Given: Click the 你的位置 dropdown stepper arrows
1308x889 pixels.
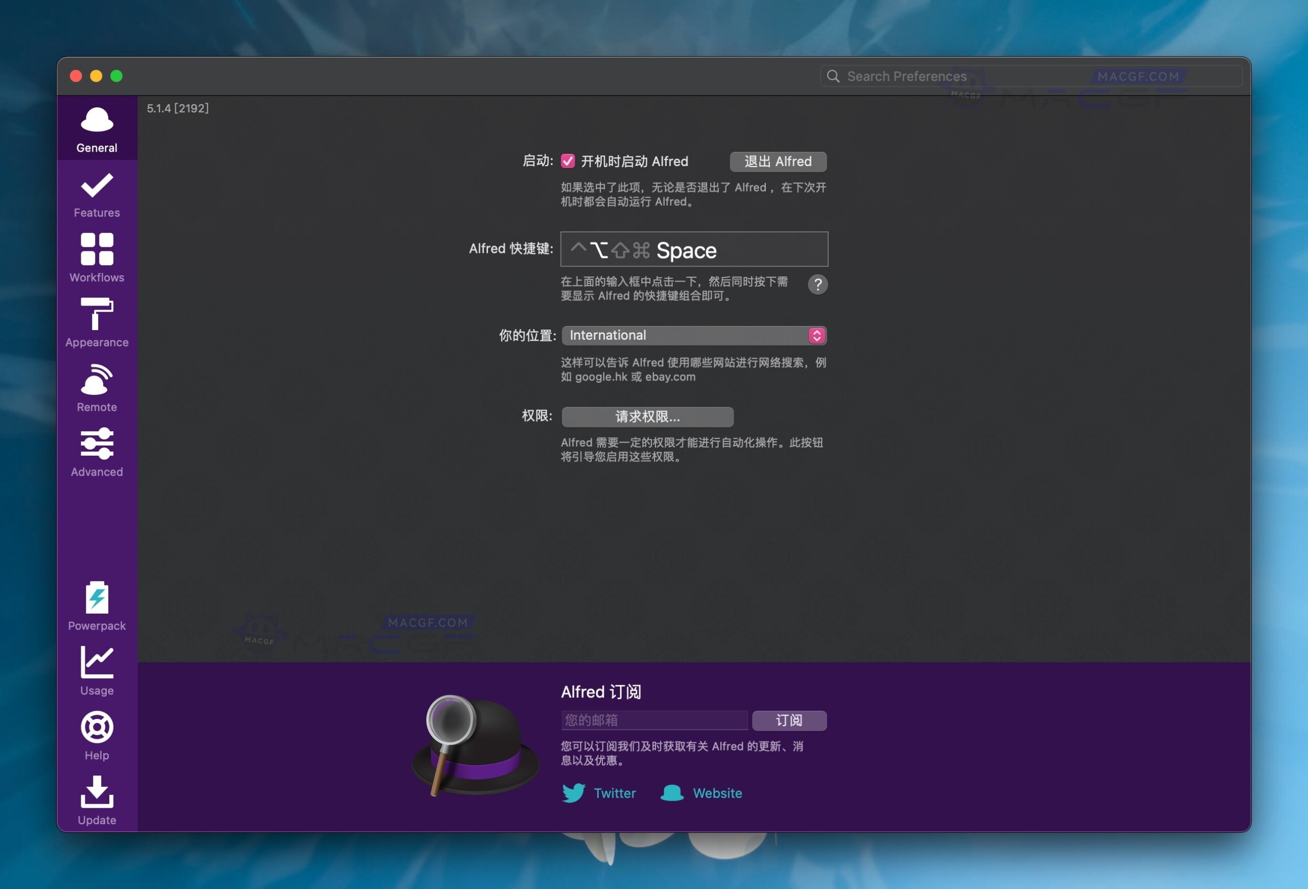Looking at the screenshot, I should click(817, 335).
